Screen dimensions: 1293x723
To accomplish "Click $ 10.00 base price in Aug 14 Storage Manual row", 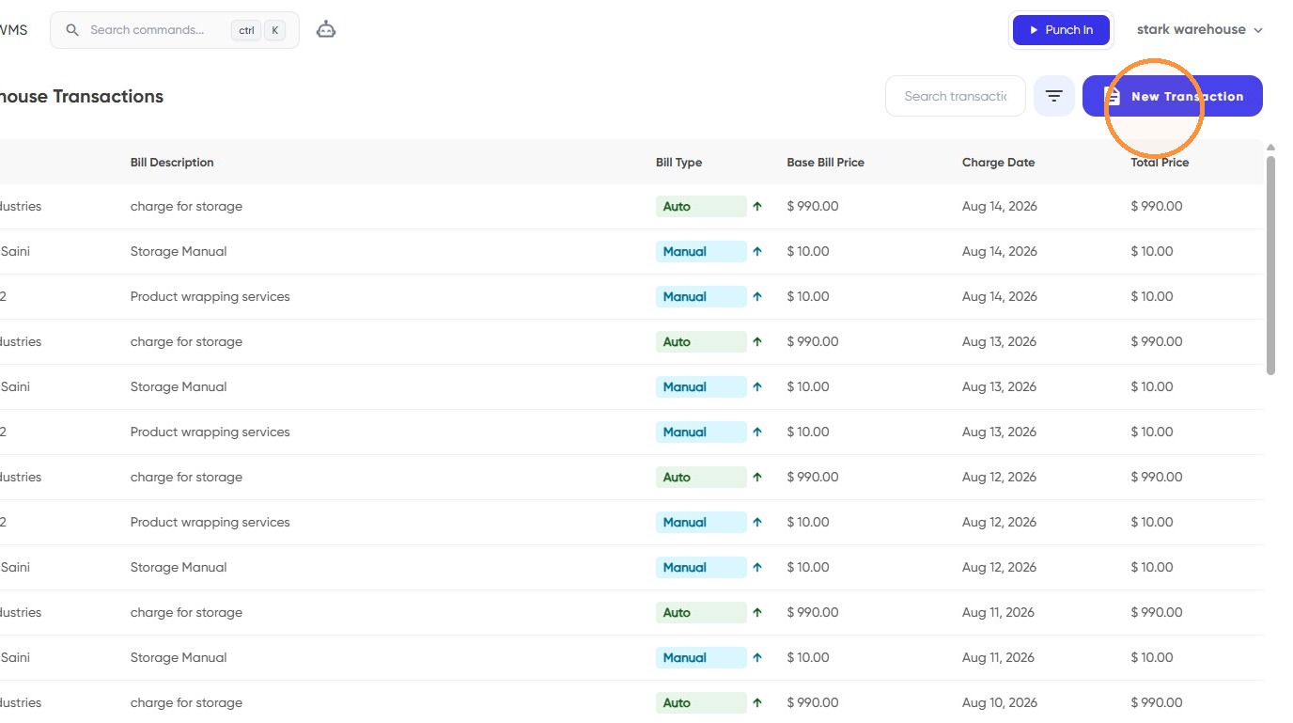I will click(x=808, y=251).
